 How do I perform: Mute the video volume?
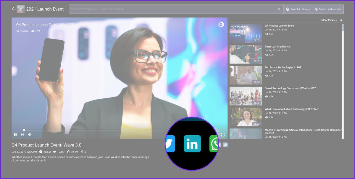(30, 135)
